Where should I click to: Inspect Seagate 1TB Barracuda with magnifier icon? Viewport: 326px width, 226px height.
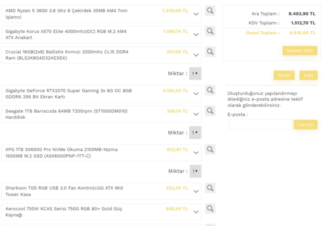(210, 111)
